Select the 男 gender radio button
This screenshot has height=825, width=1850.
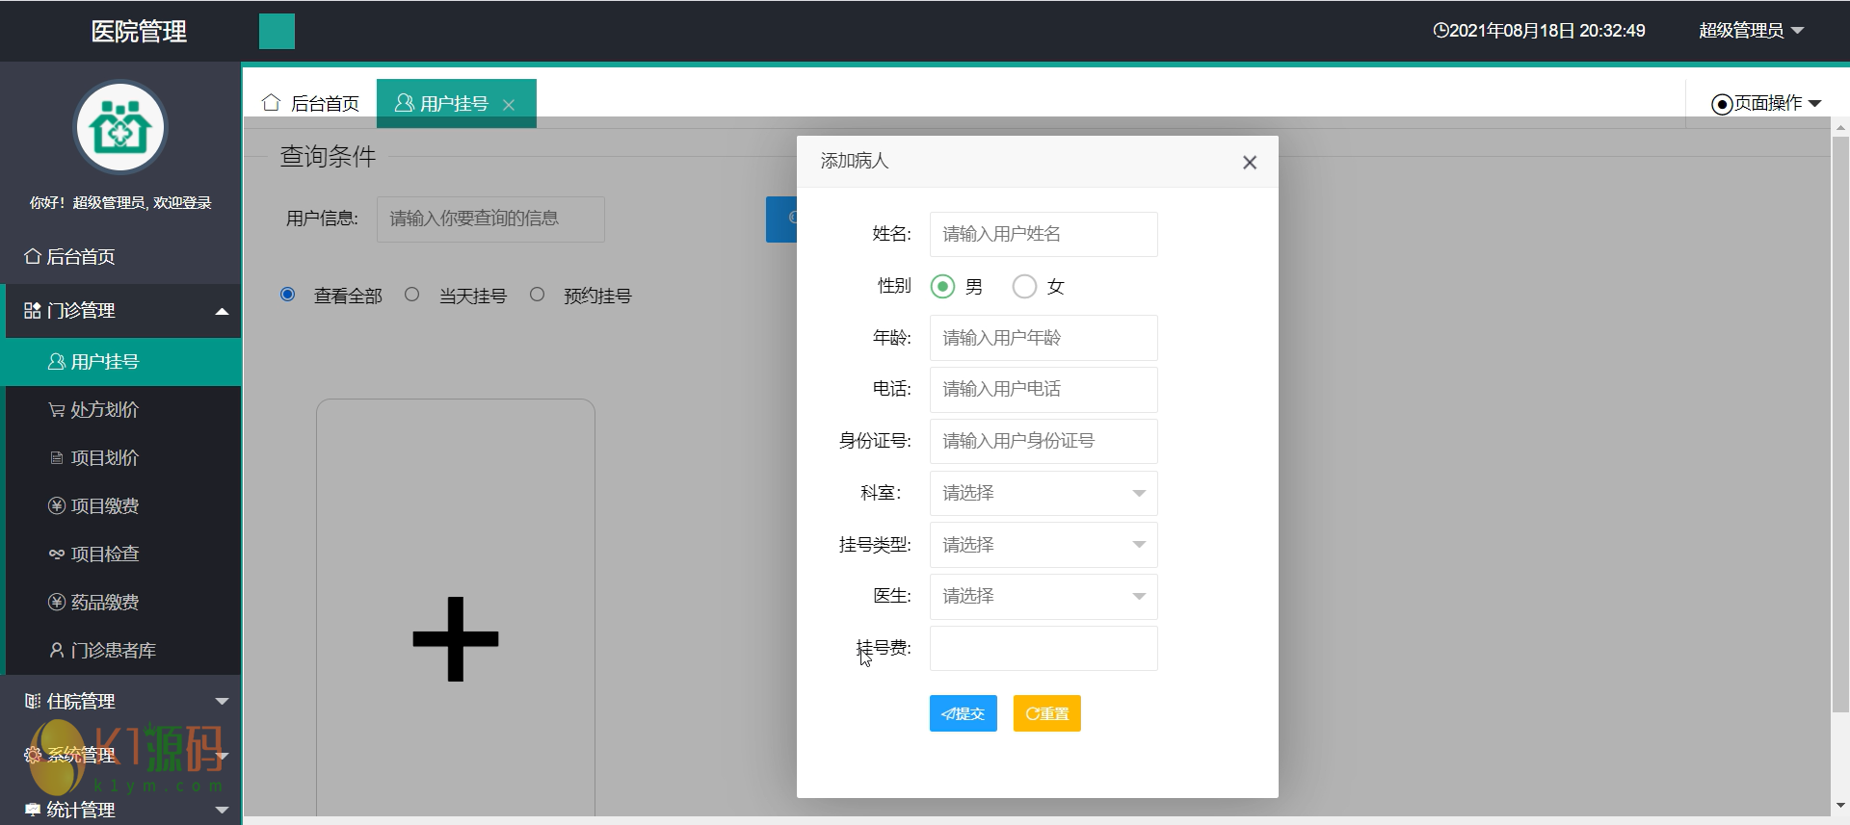(942, 287)
